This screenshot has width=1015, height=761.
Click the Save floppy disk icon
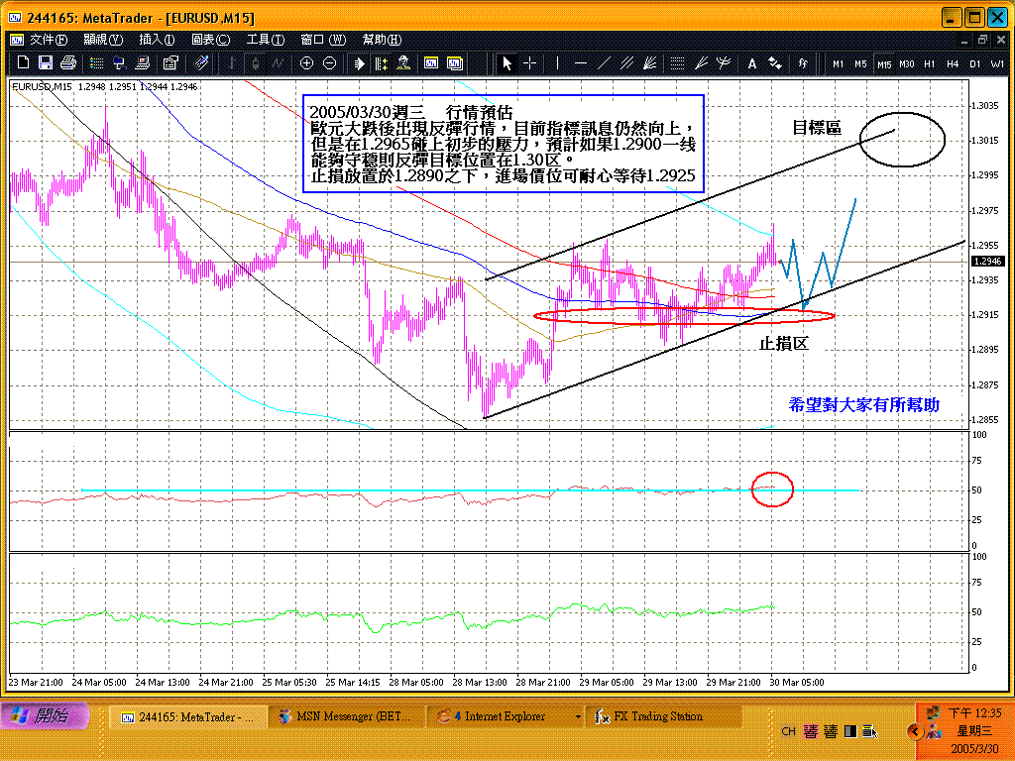click(x=46, y=62)
